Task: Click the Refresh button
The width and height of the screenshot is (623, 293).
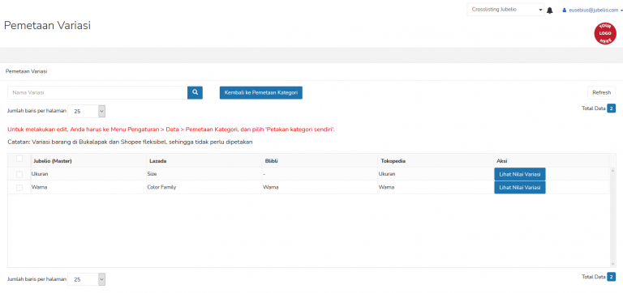Action: (602, 92)
